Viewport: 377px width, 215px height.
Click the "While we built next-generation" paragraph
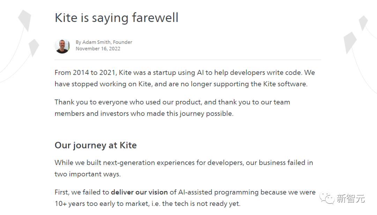pos(184,162)
